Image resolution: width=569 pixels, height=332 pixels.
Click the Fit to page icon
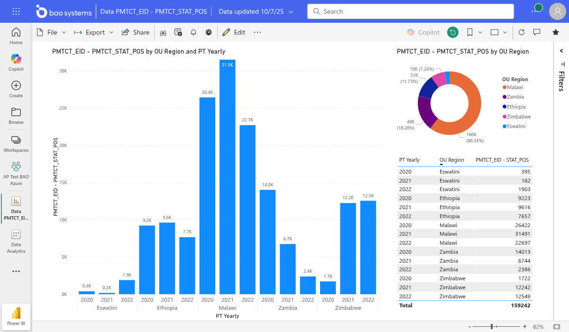click(x=556, y=327)
